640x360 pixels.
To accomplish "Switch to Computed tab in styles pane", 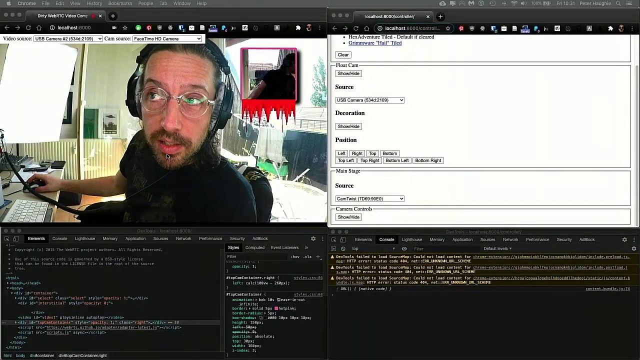I will [254, 247].
